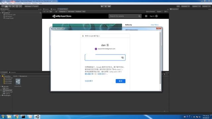
Task: Open the Windows Start menu
Action: [x=3, y=117]
